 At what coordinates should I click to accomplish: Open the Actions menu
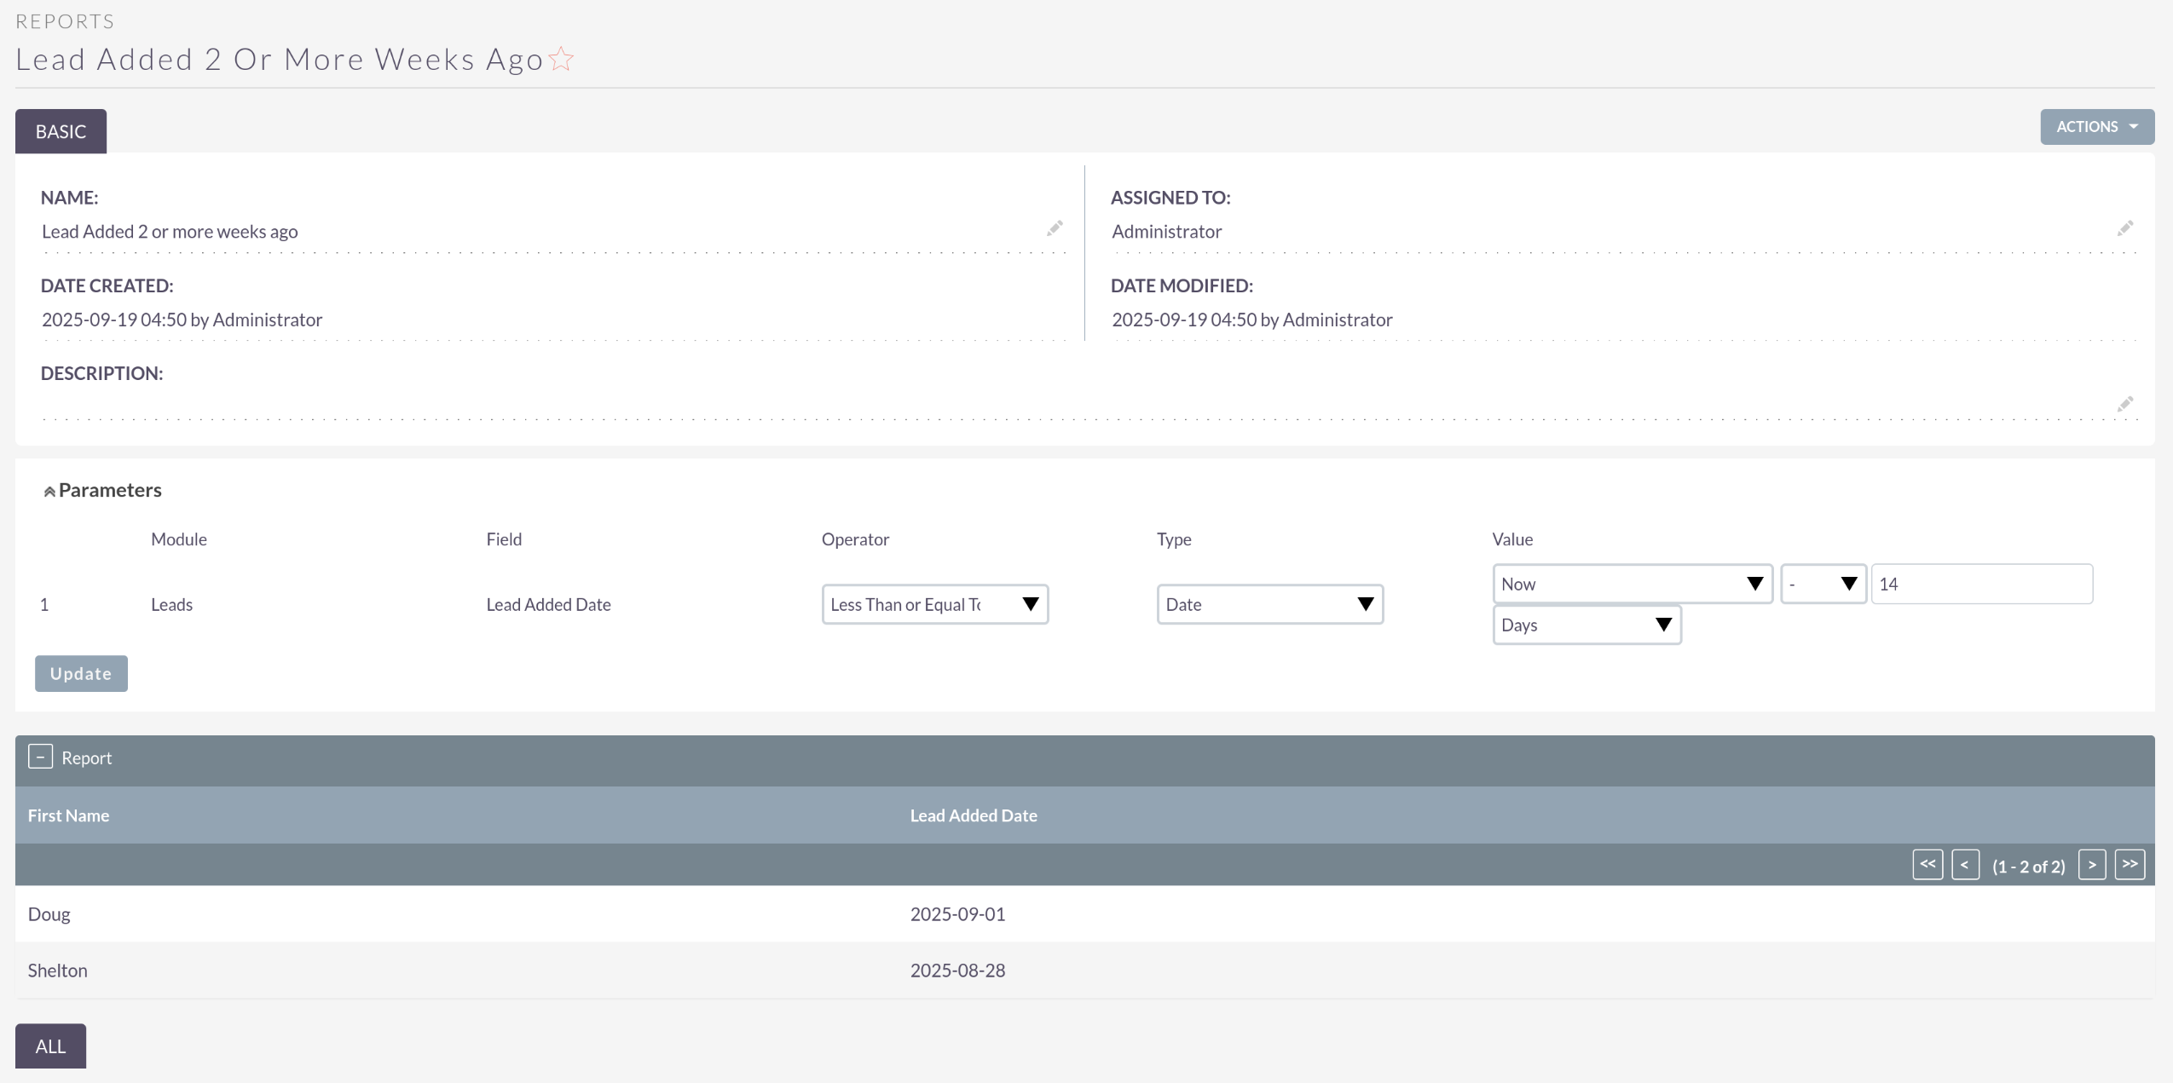click(2096, 127)
